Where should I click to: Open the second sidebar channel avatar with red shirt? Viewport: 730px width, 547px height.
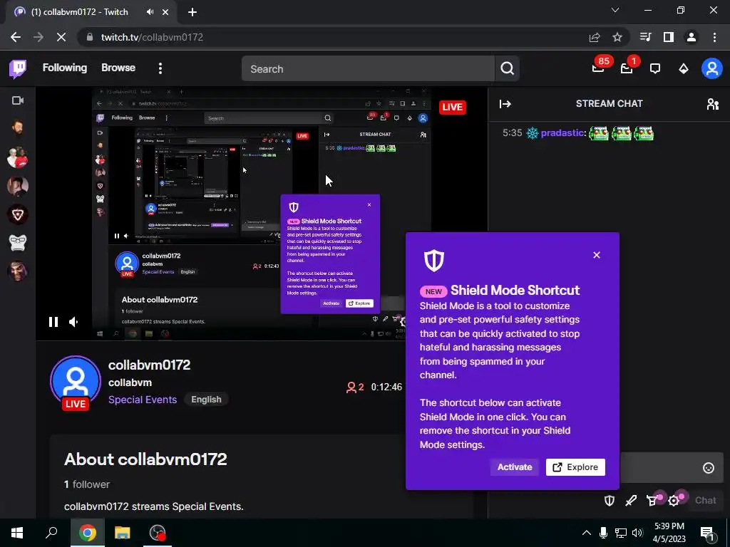pyautogui.click(x=18, y=157)
